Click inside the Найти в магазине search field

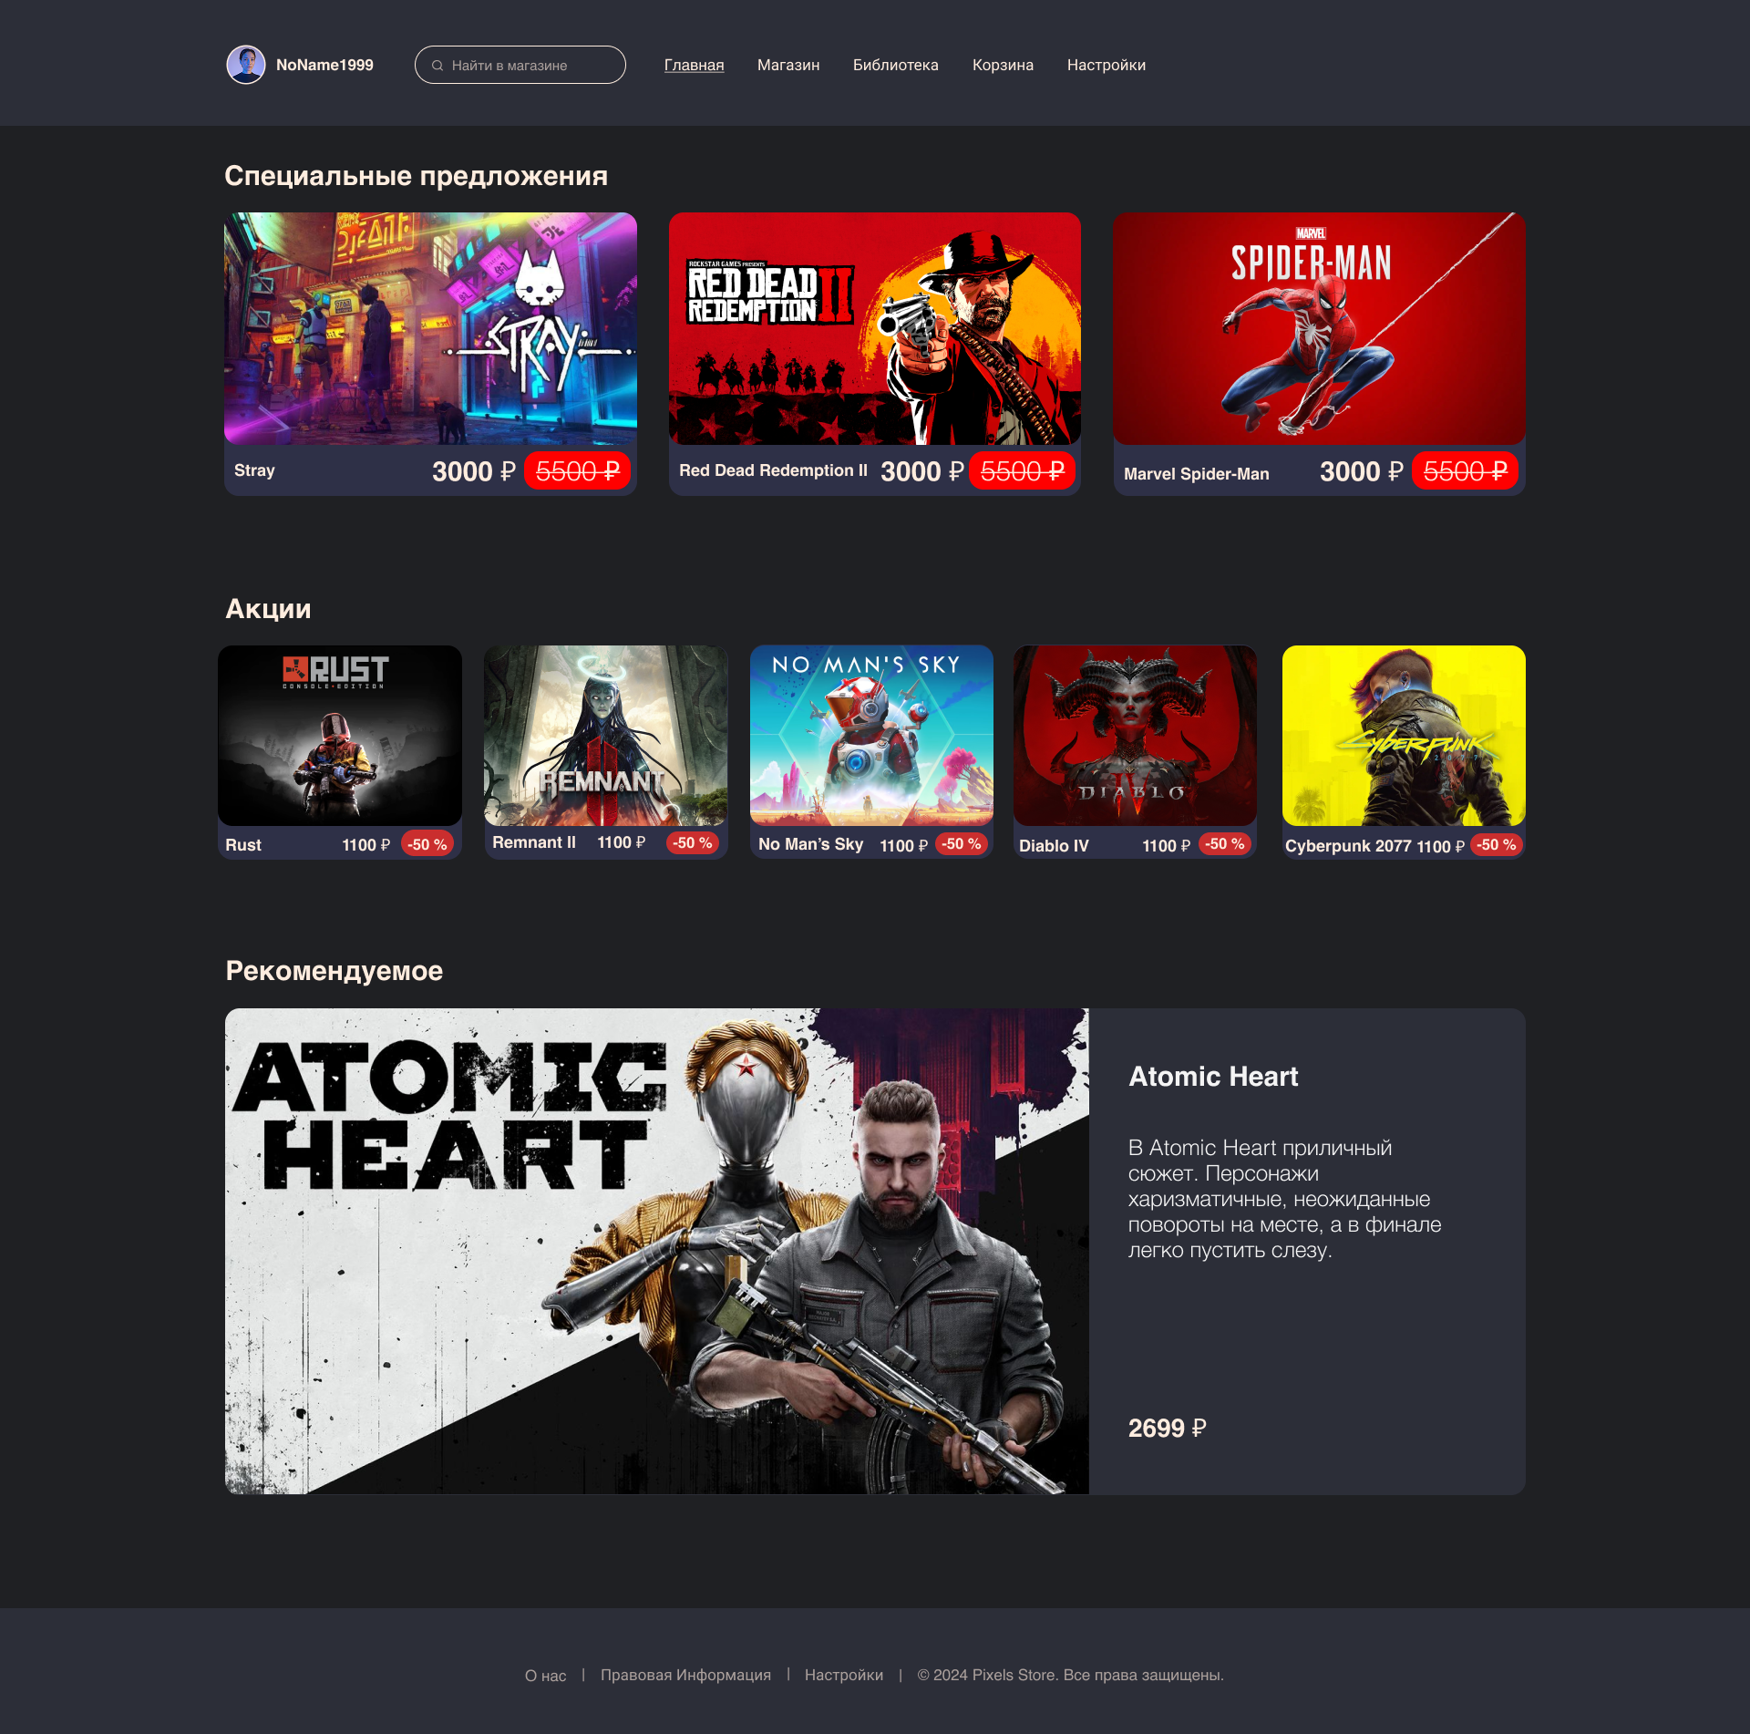point(520,65)
